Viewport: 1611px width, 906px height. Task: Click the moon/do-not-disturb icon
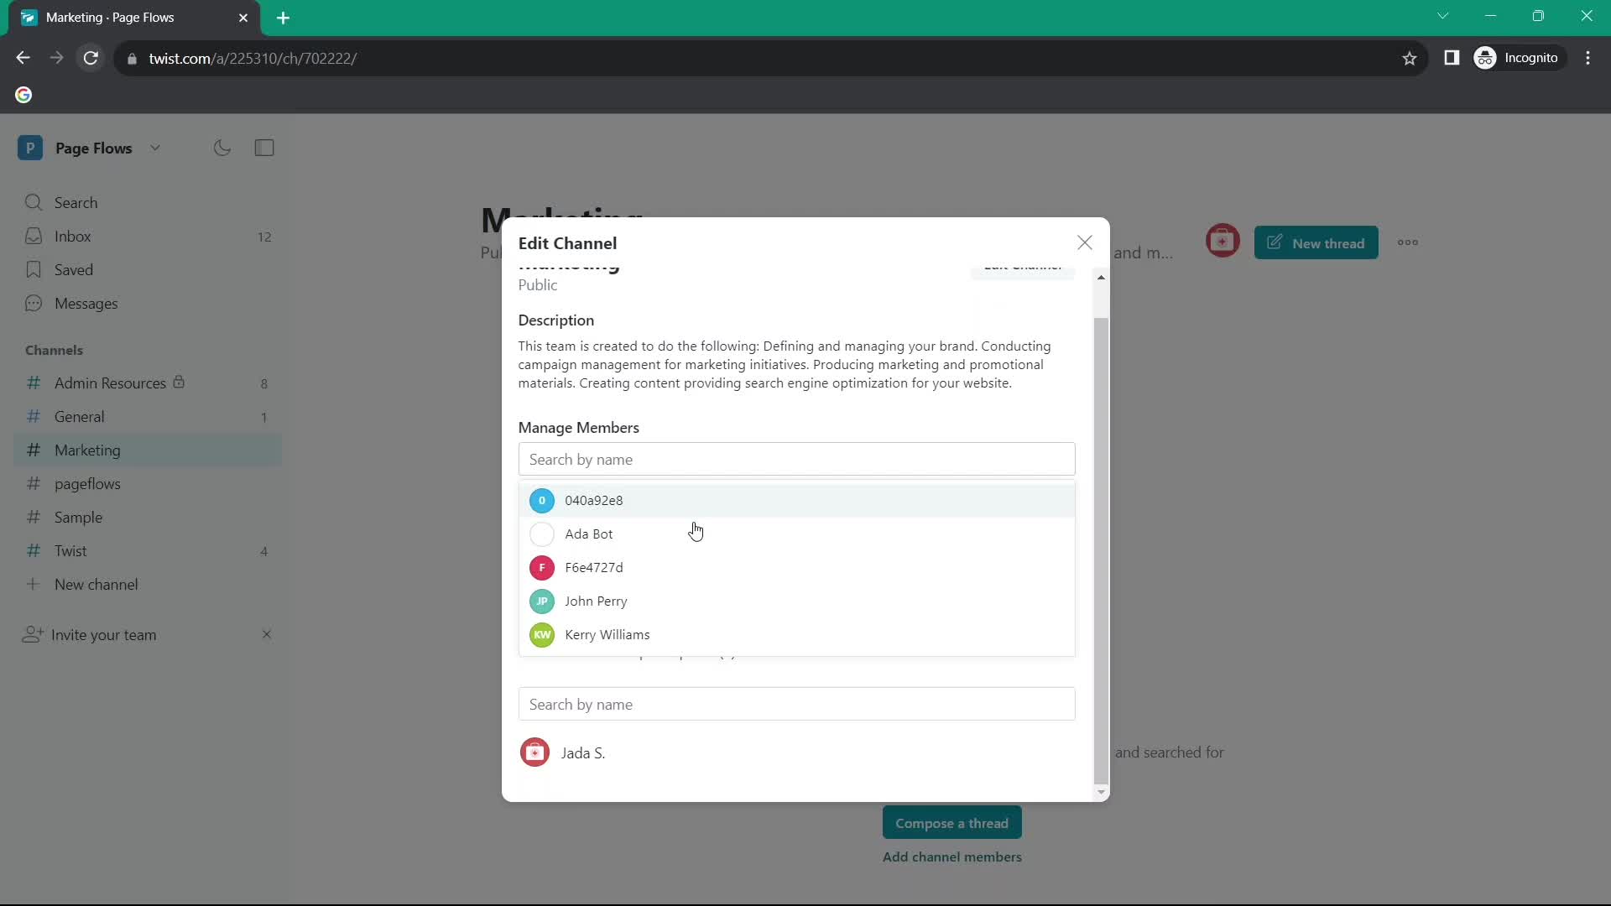[x=222, y=147]
